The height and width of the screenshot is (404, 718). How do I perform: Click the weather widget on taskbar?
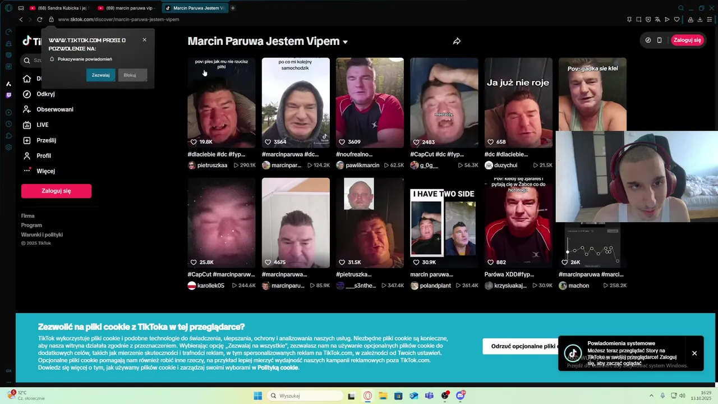tap(26, 395)
